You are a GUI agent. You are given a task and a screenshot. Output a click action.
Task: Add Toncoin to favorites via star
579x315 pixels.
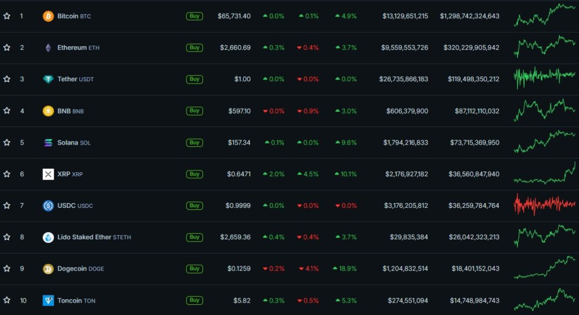(7, 300)
